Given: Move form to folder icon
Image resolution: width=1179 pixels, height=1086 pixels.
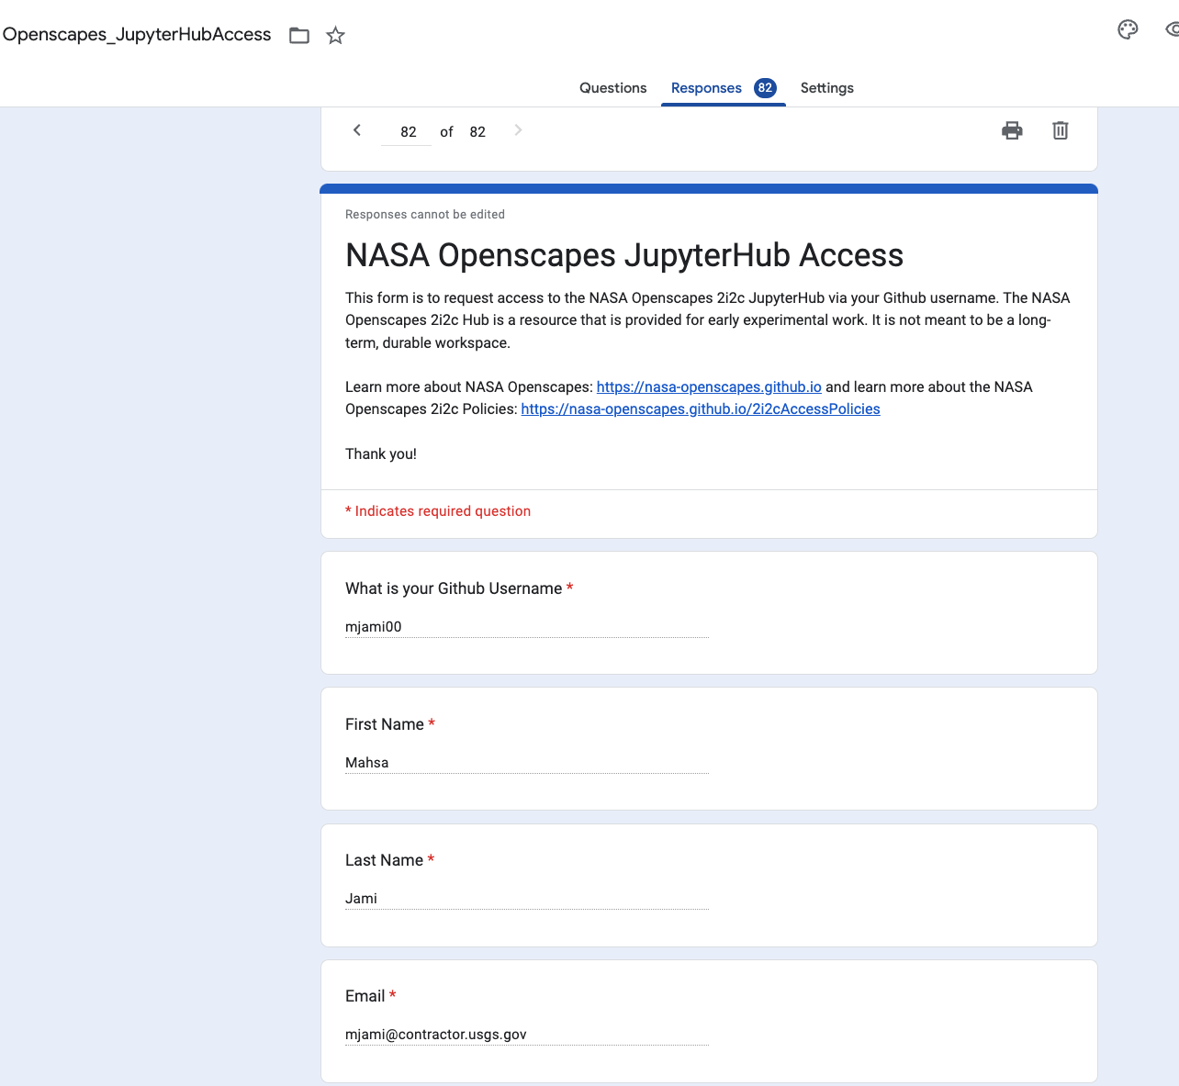Looking at the screenshot, I should (299, 36).
